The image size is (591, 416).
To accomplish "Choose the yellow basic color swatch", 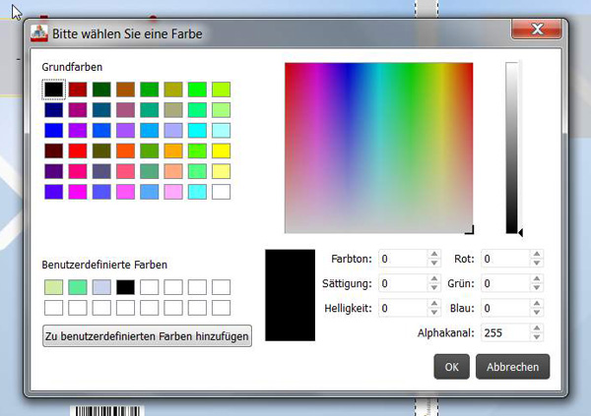I will click(x=221, y=150).
